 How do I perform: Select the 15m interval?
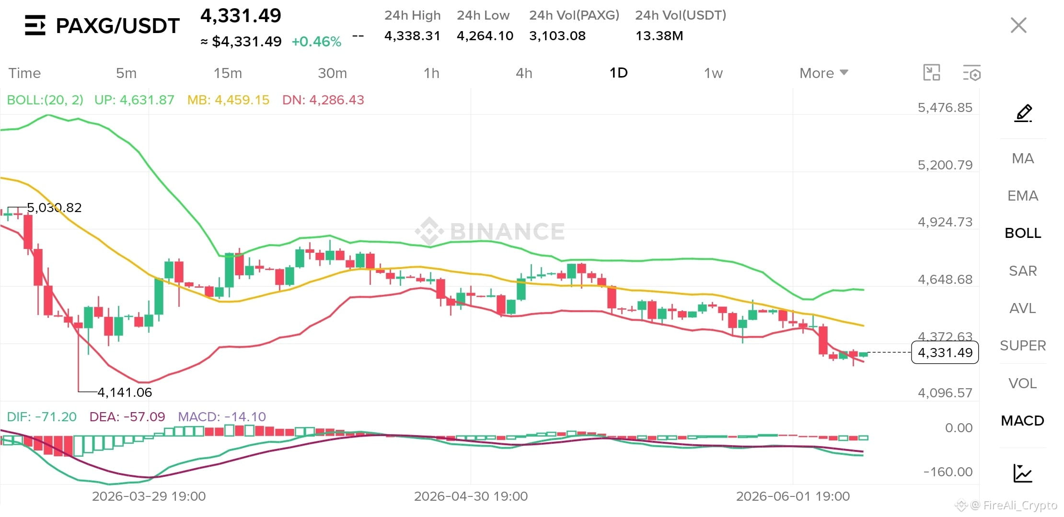(x=228, y=73)
